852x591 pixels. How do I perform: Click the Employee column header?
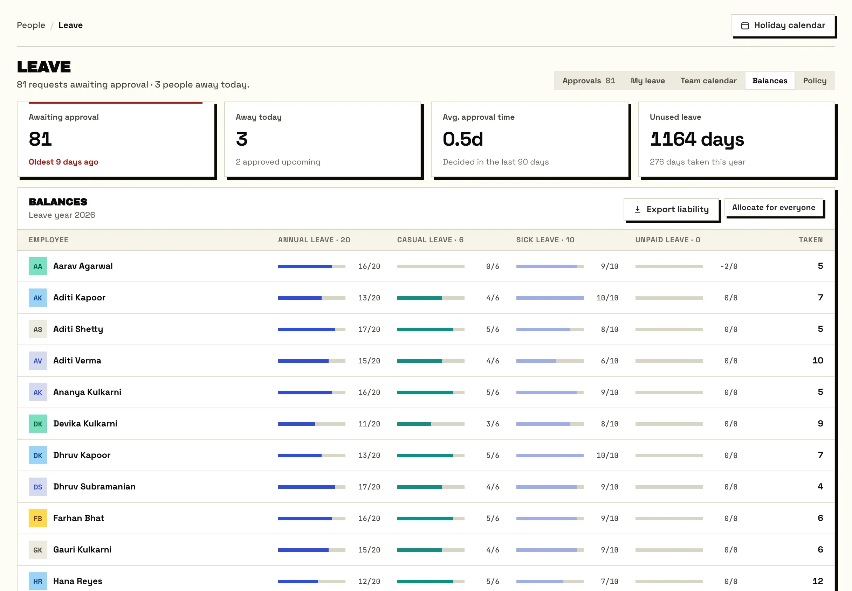[x=49, y=240]
